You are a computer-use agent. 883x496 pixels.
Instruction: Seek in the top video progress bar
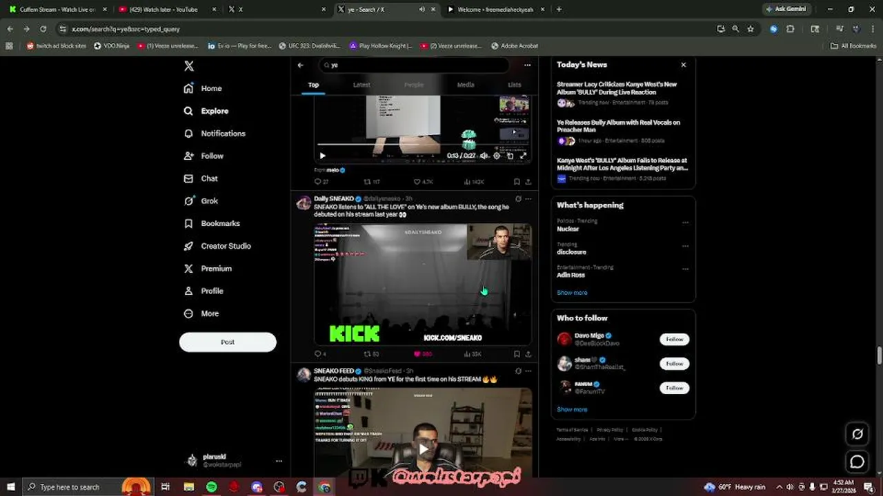(x=423, y=145)
